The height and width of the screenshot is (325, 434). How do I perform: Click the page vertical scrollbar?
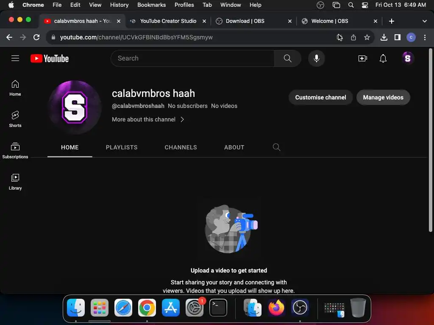pos(430,140)
